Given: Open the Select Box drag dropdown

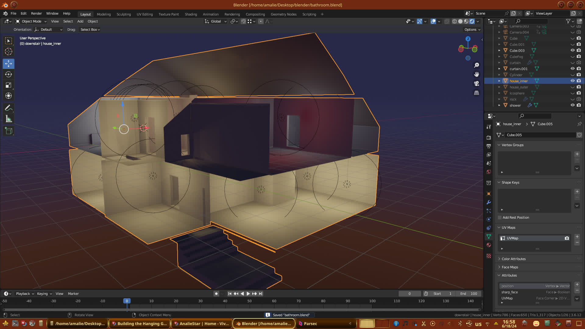Looking at the screenshot, I should click(90, 30).
